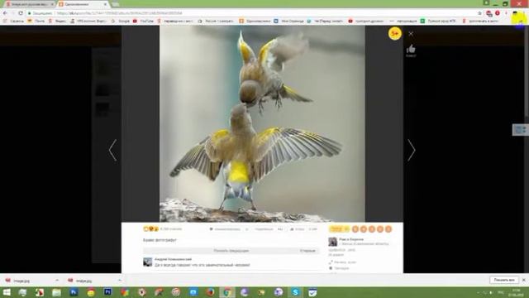Viewport: 529px width, 298px height.
Task: Open the Моя Страница bookmark
Action: click(x=288, y=21)
